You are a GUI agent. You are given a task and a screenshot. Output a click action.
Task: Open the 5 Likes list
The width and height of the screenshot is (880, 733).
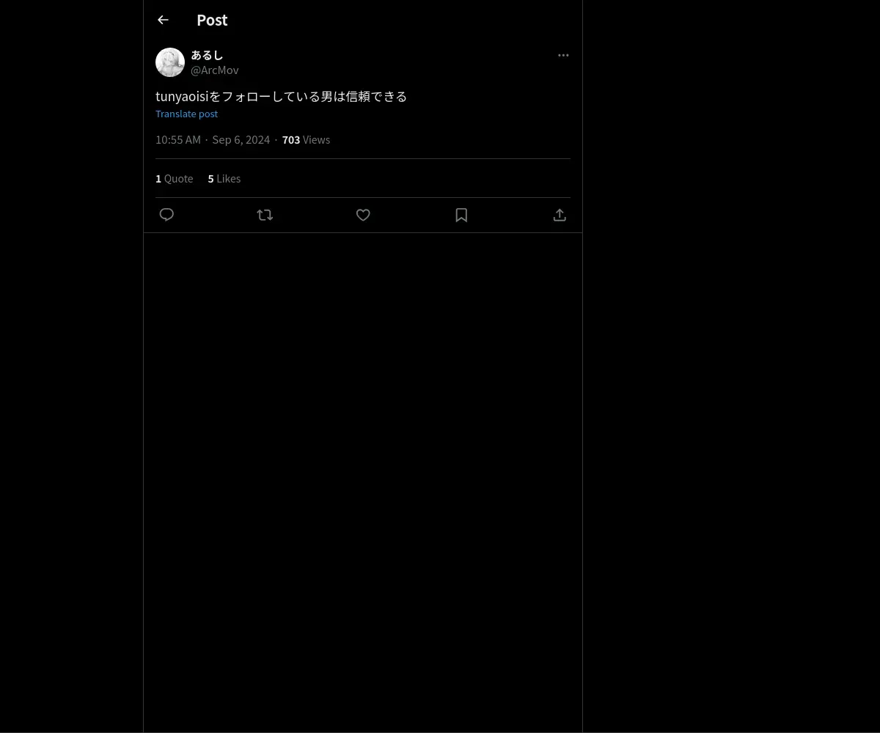[224, 178]
